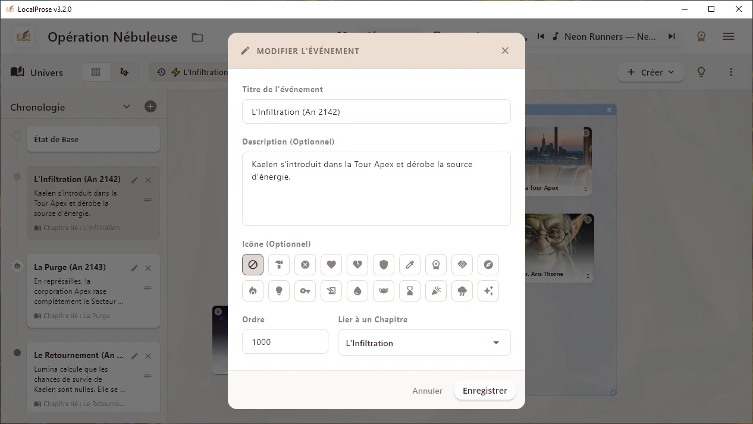Choose the hammer icon for the event
The image size is (753, 424).
coord(279,265)
